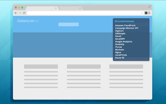Focus the browser address bar

(85, 13)
